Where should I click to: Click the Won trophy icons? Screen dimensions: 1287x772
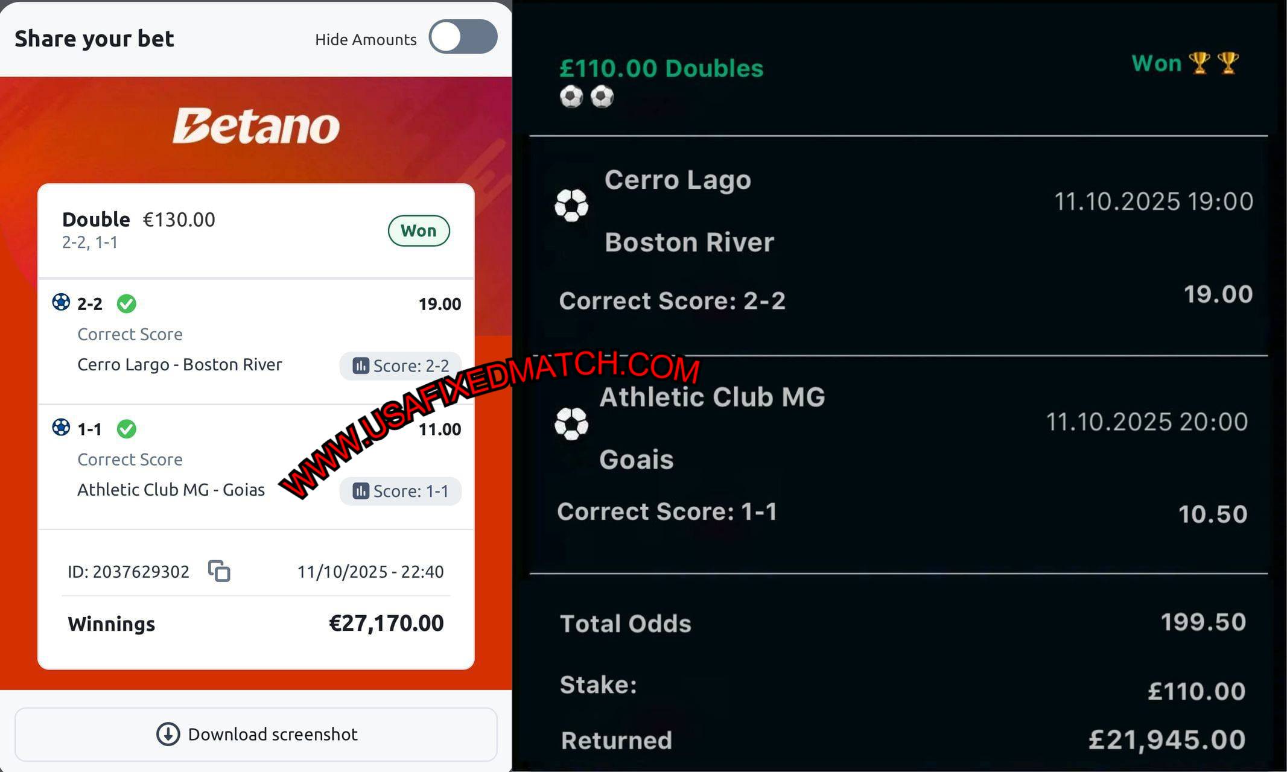pos(1213,63)
